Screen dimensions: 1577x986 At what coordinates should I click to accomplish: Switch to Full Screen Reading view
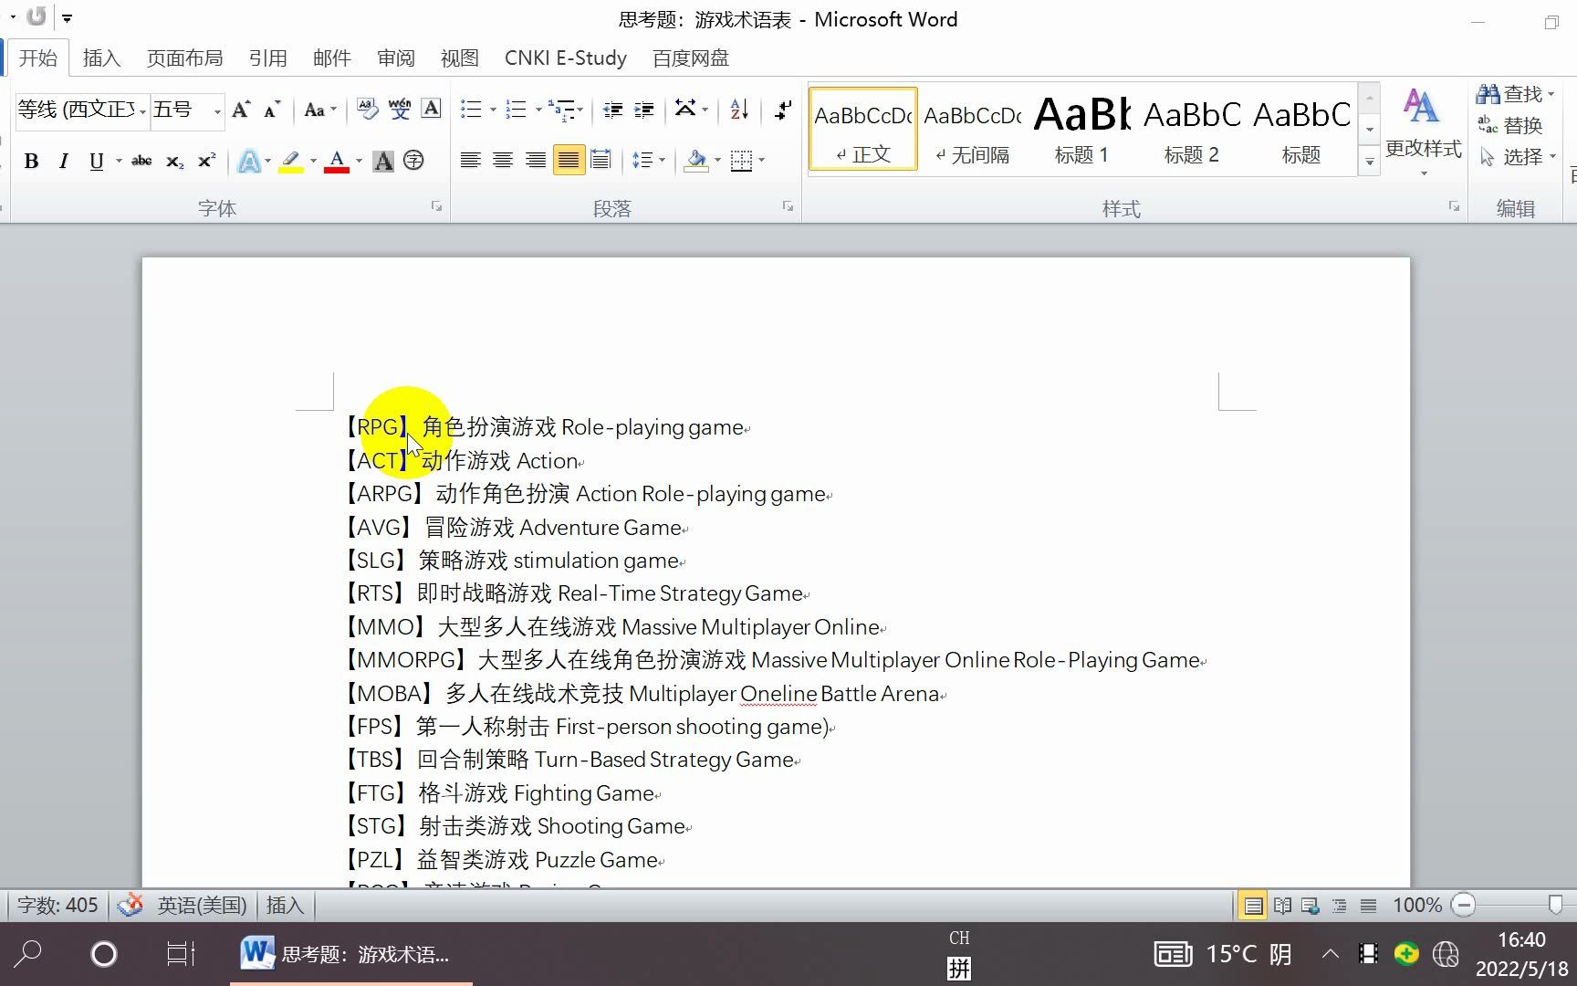click(1283, 905)
